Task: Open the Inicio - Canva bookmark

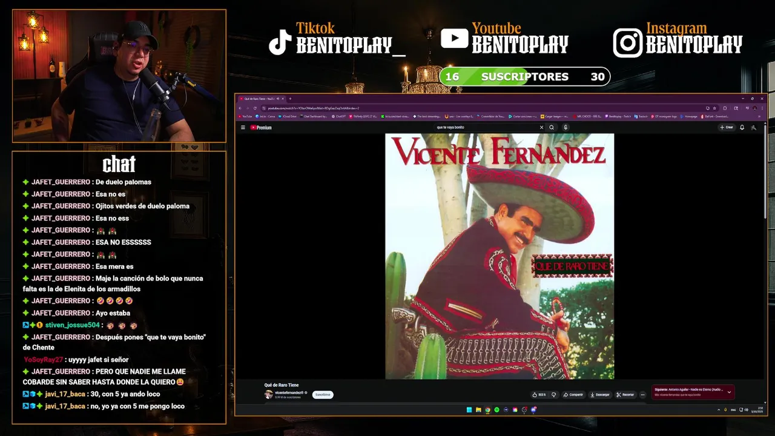Action: click(x=266, y=116)
